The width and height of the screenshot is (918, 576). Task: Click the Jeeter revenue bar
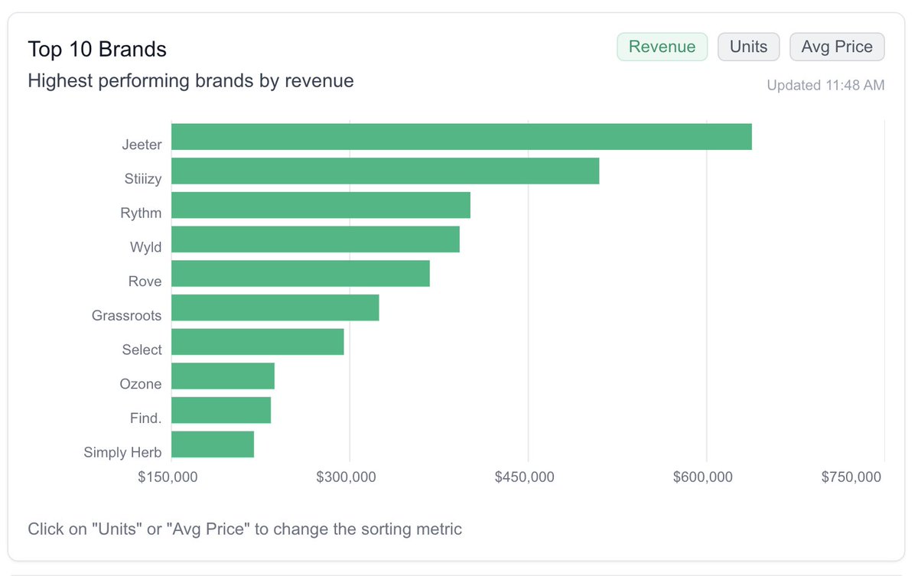point(461,137)
